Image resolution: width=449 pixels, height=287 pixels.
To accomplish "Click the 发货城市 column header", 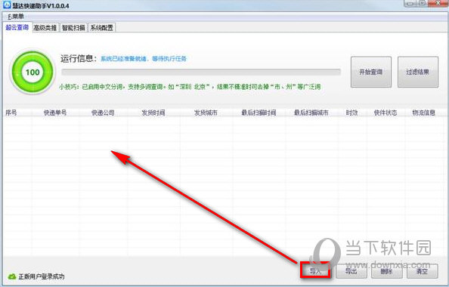I will click(206, 113).
